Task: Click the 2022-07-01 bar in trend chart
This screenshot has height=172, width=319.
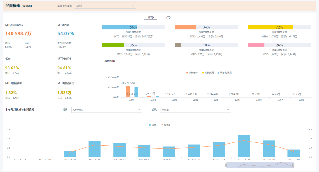Action: click(x=219, y=150)
